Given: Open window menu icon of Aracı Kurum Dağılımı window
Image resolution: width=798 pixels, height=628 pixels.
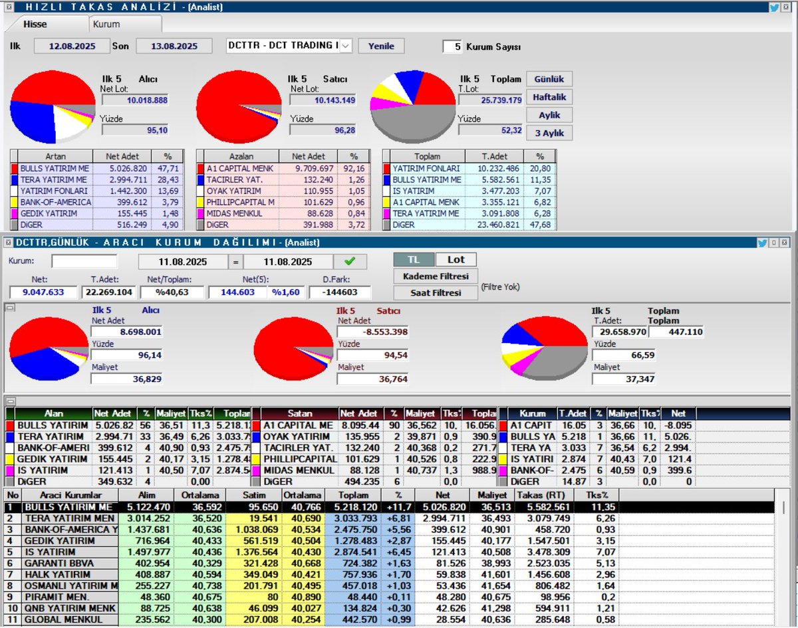Looking at the screenshot, I should (7, 243).
